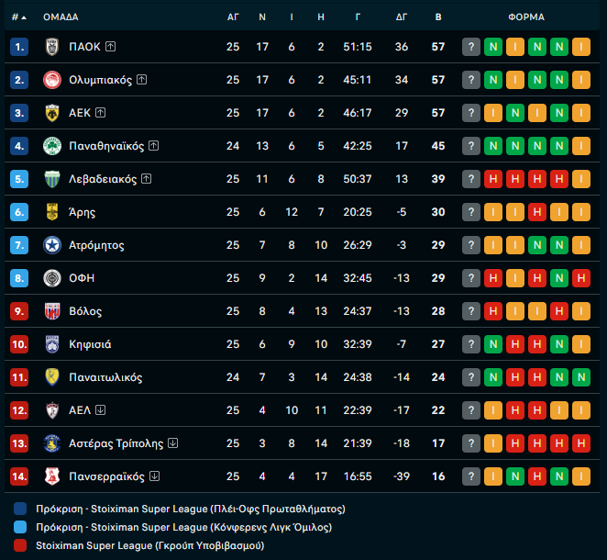Sort table by the # rank column
This screenshot has width=607, height=560.
pyautogui.click(x=19, y=17)
